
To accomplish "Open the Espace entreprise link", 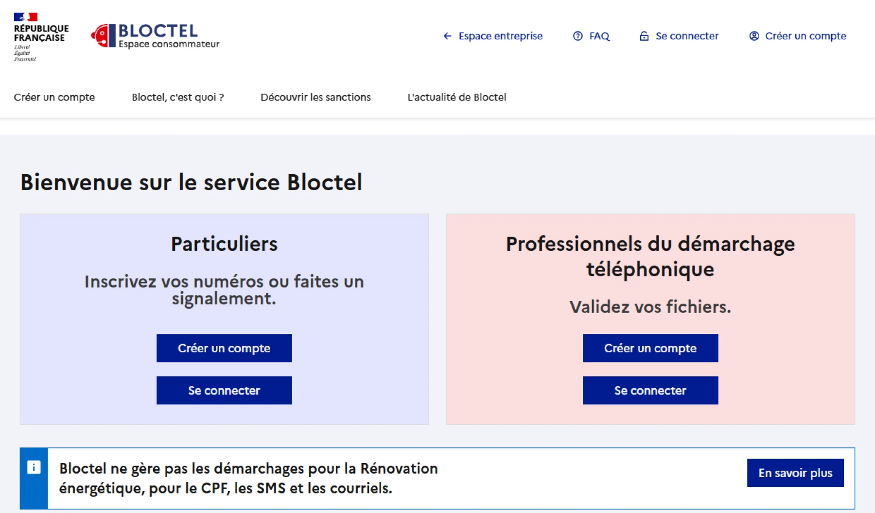I will coord(500,36).
